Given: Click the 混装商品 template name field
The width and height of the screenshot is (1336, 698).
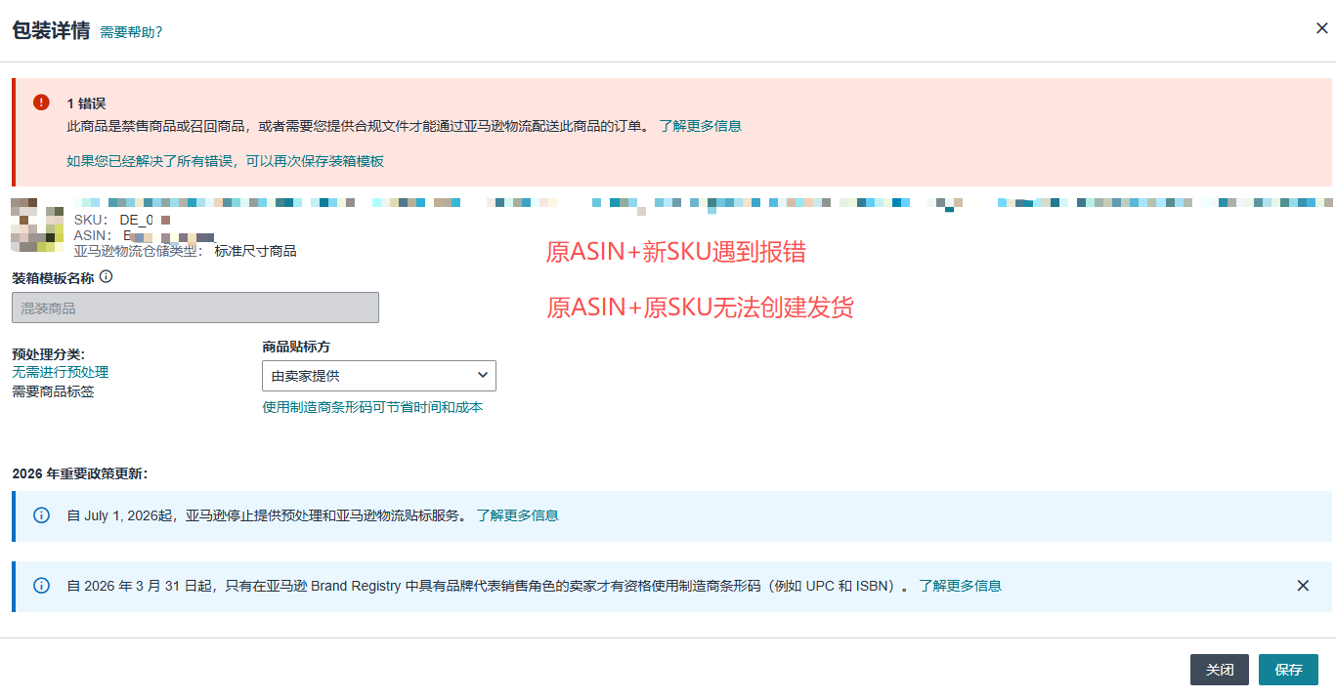Looking at the screenshot, I should point(195,308).
